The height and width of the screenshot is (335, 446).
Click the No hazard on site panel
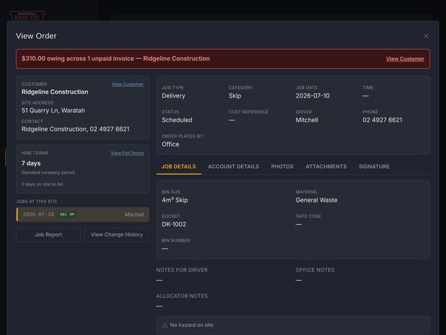[293, 325]
